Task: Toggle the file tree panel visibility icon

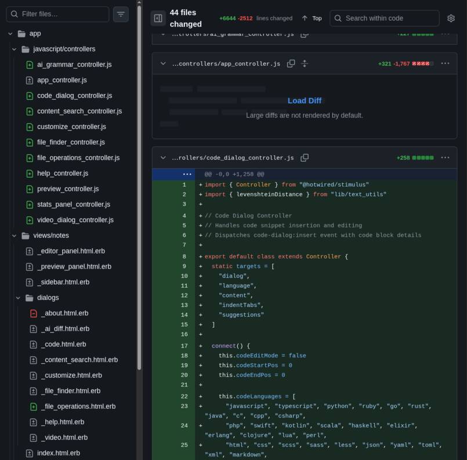Action: [157, 18]
